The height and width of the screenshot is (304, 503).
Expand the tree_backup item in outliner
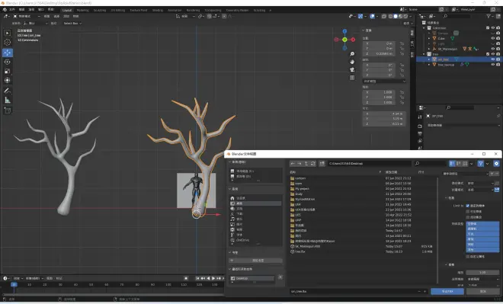point(429,65)
